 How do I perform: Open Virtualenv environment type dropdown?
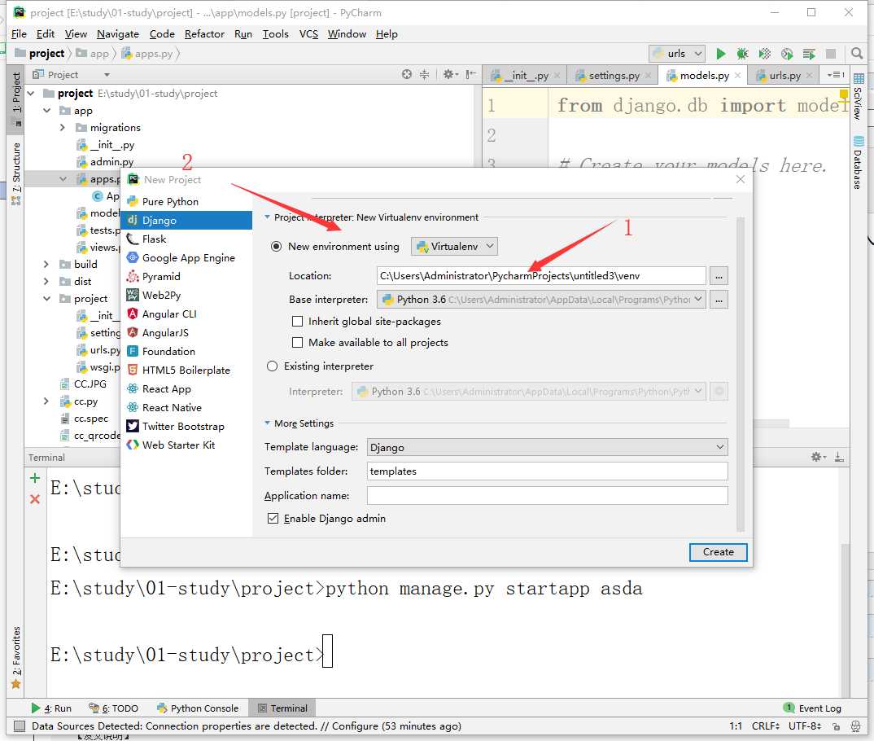(x=454, y=247)
